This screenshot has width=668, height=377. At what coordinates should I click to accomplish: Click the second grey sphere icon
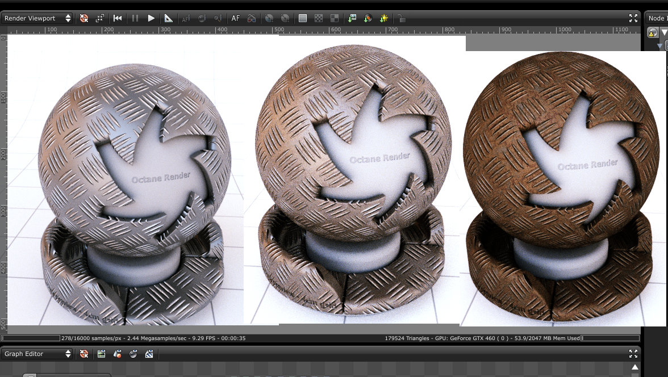pyautogui.click(x=285, y=18)
